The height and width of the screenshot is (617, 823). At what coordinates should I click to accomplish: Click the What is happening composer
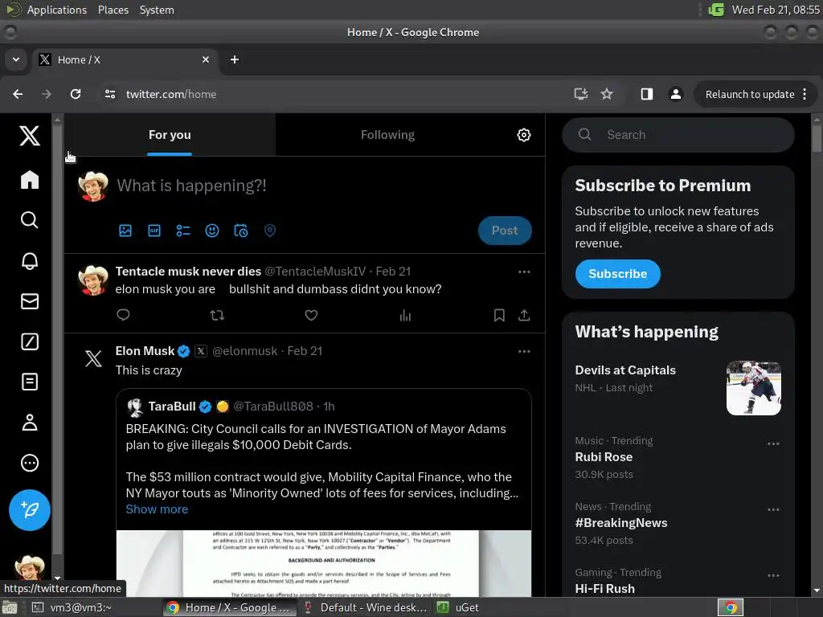point(191,186)
